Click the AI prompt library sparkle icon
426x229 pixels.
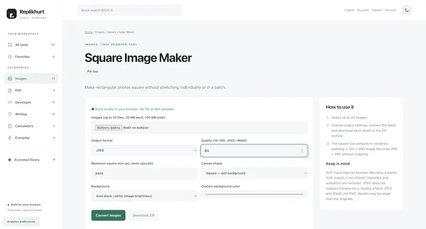pyautogui.click(x=10, y=159)
